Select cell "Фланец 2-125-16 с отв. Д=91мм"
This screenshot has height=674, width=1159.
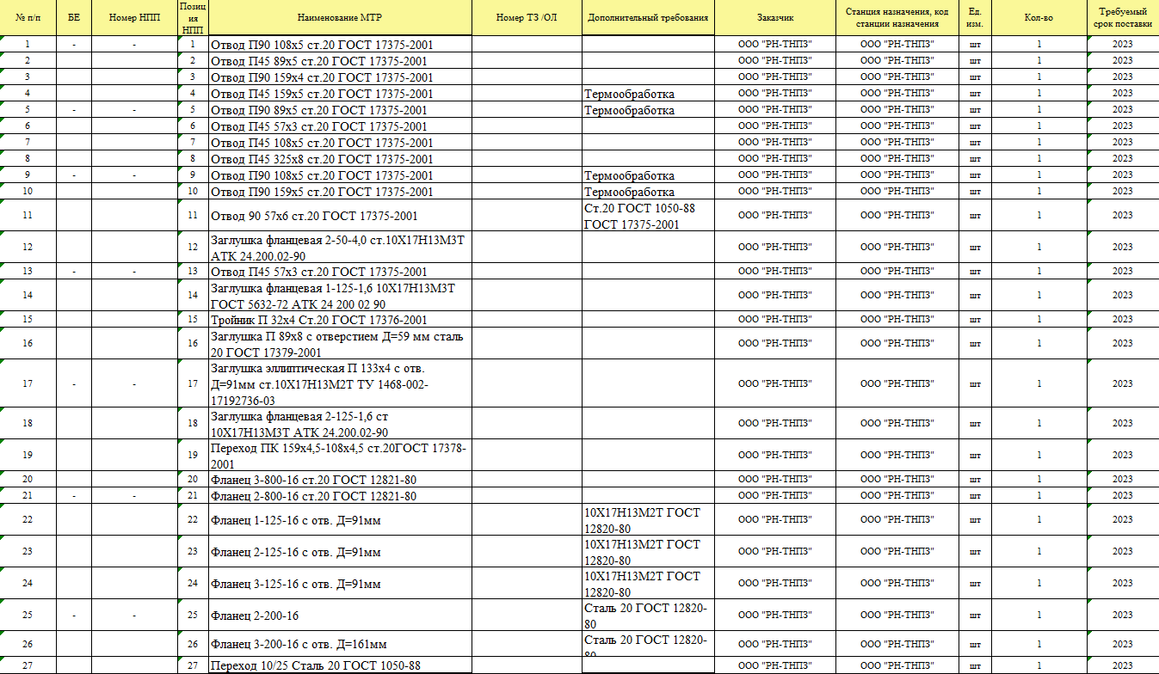click(340, 552)
